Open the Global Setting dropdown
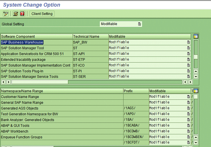Image resolution: width=211 pixels, height=147 pixels. [x=140, y=24]
